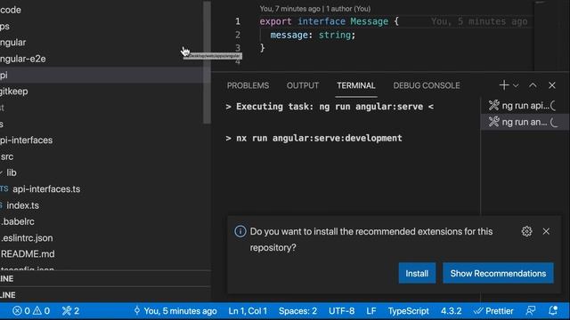Place cursor on 'message: string;' code line
The width and height of the screenshot is (570, 320).
[x=313, y=35]
